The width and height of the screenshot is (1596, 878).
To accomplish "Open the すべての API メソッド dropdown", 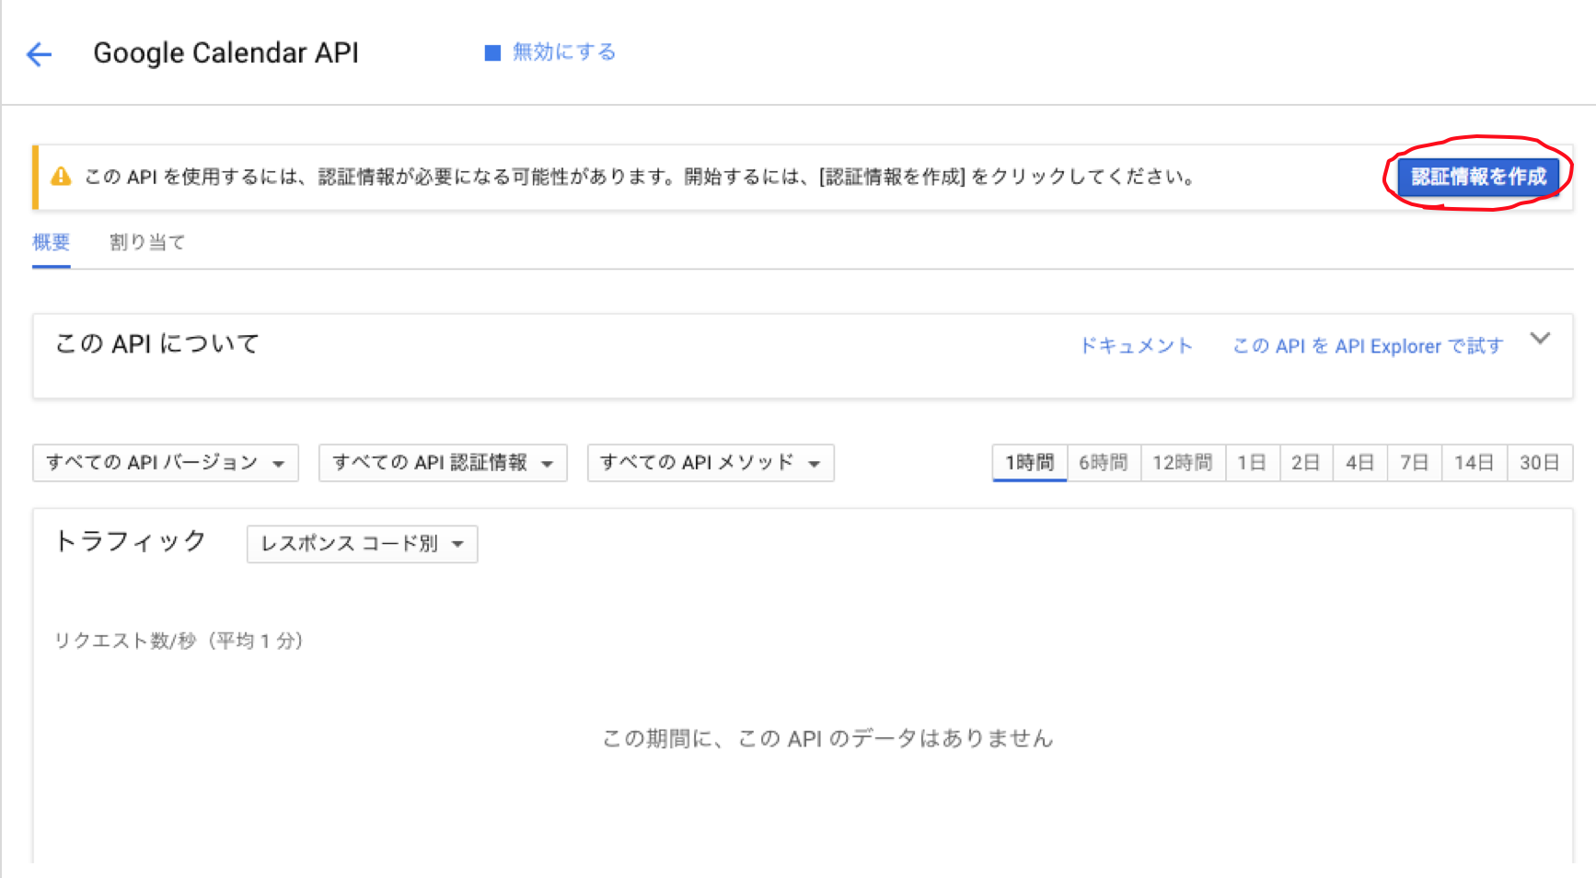I will (711, 463).
